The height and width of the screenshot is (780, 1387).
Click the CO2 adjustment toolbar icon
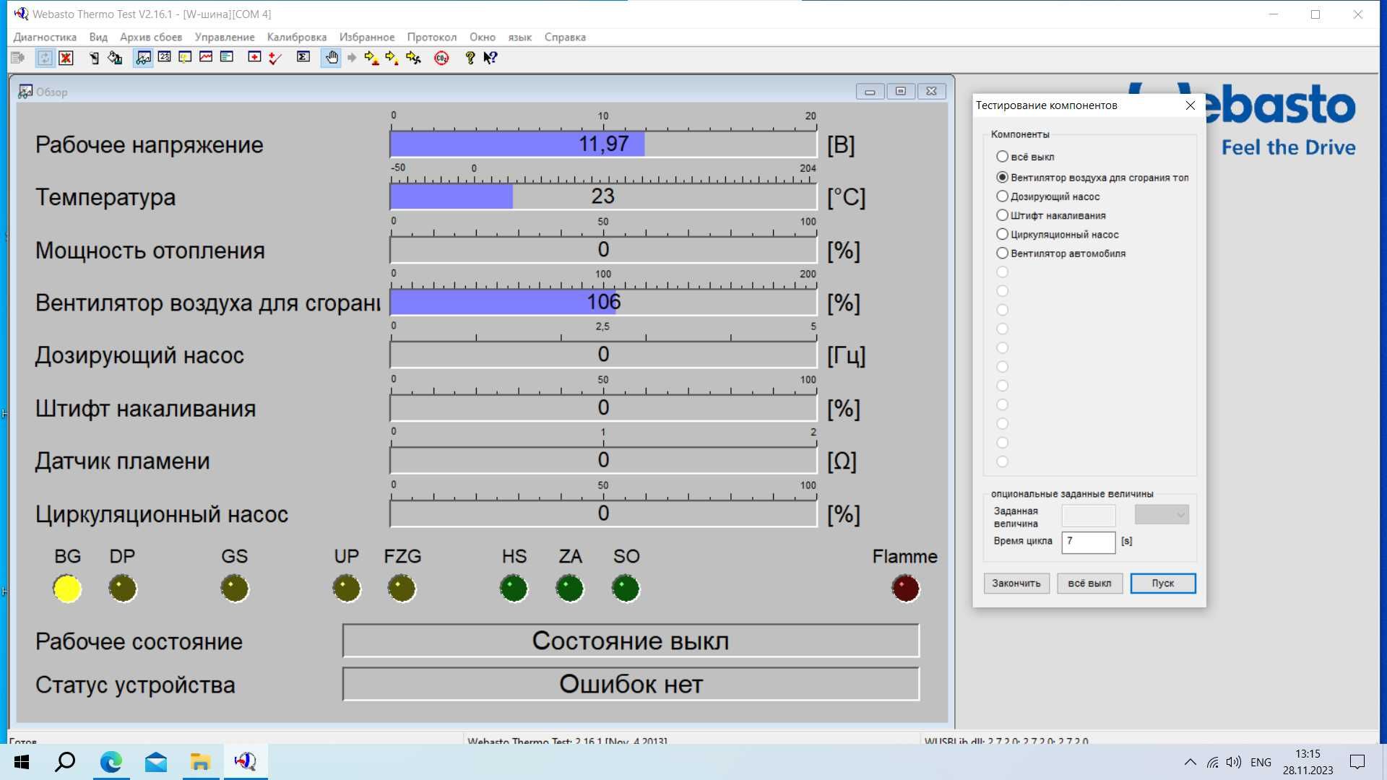pos(441,58)
